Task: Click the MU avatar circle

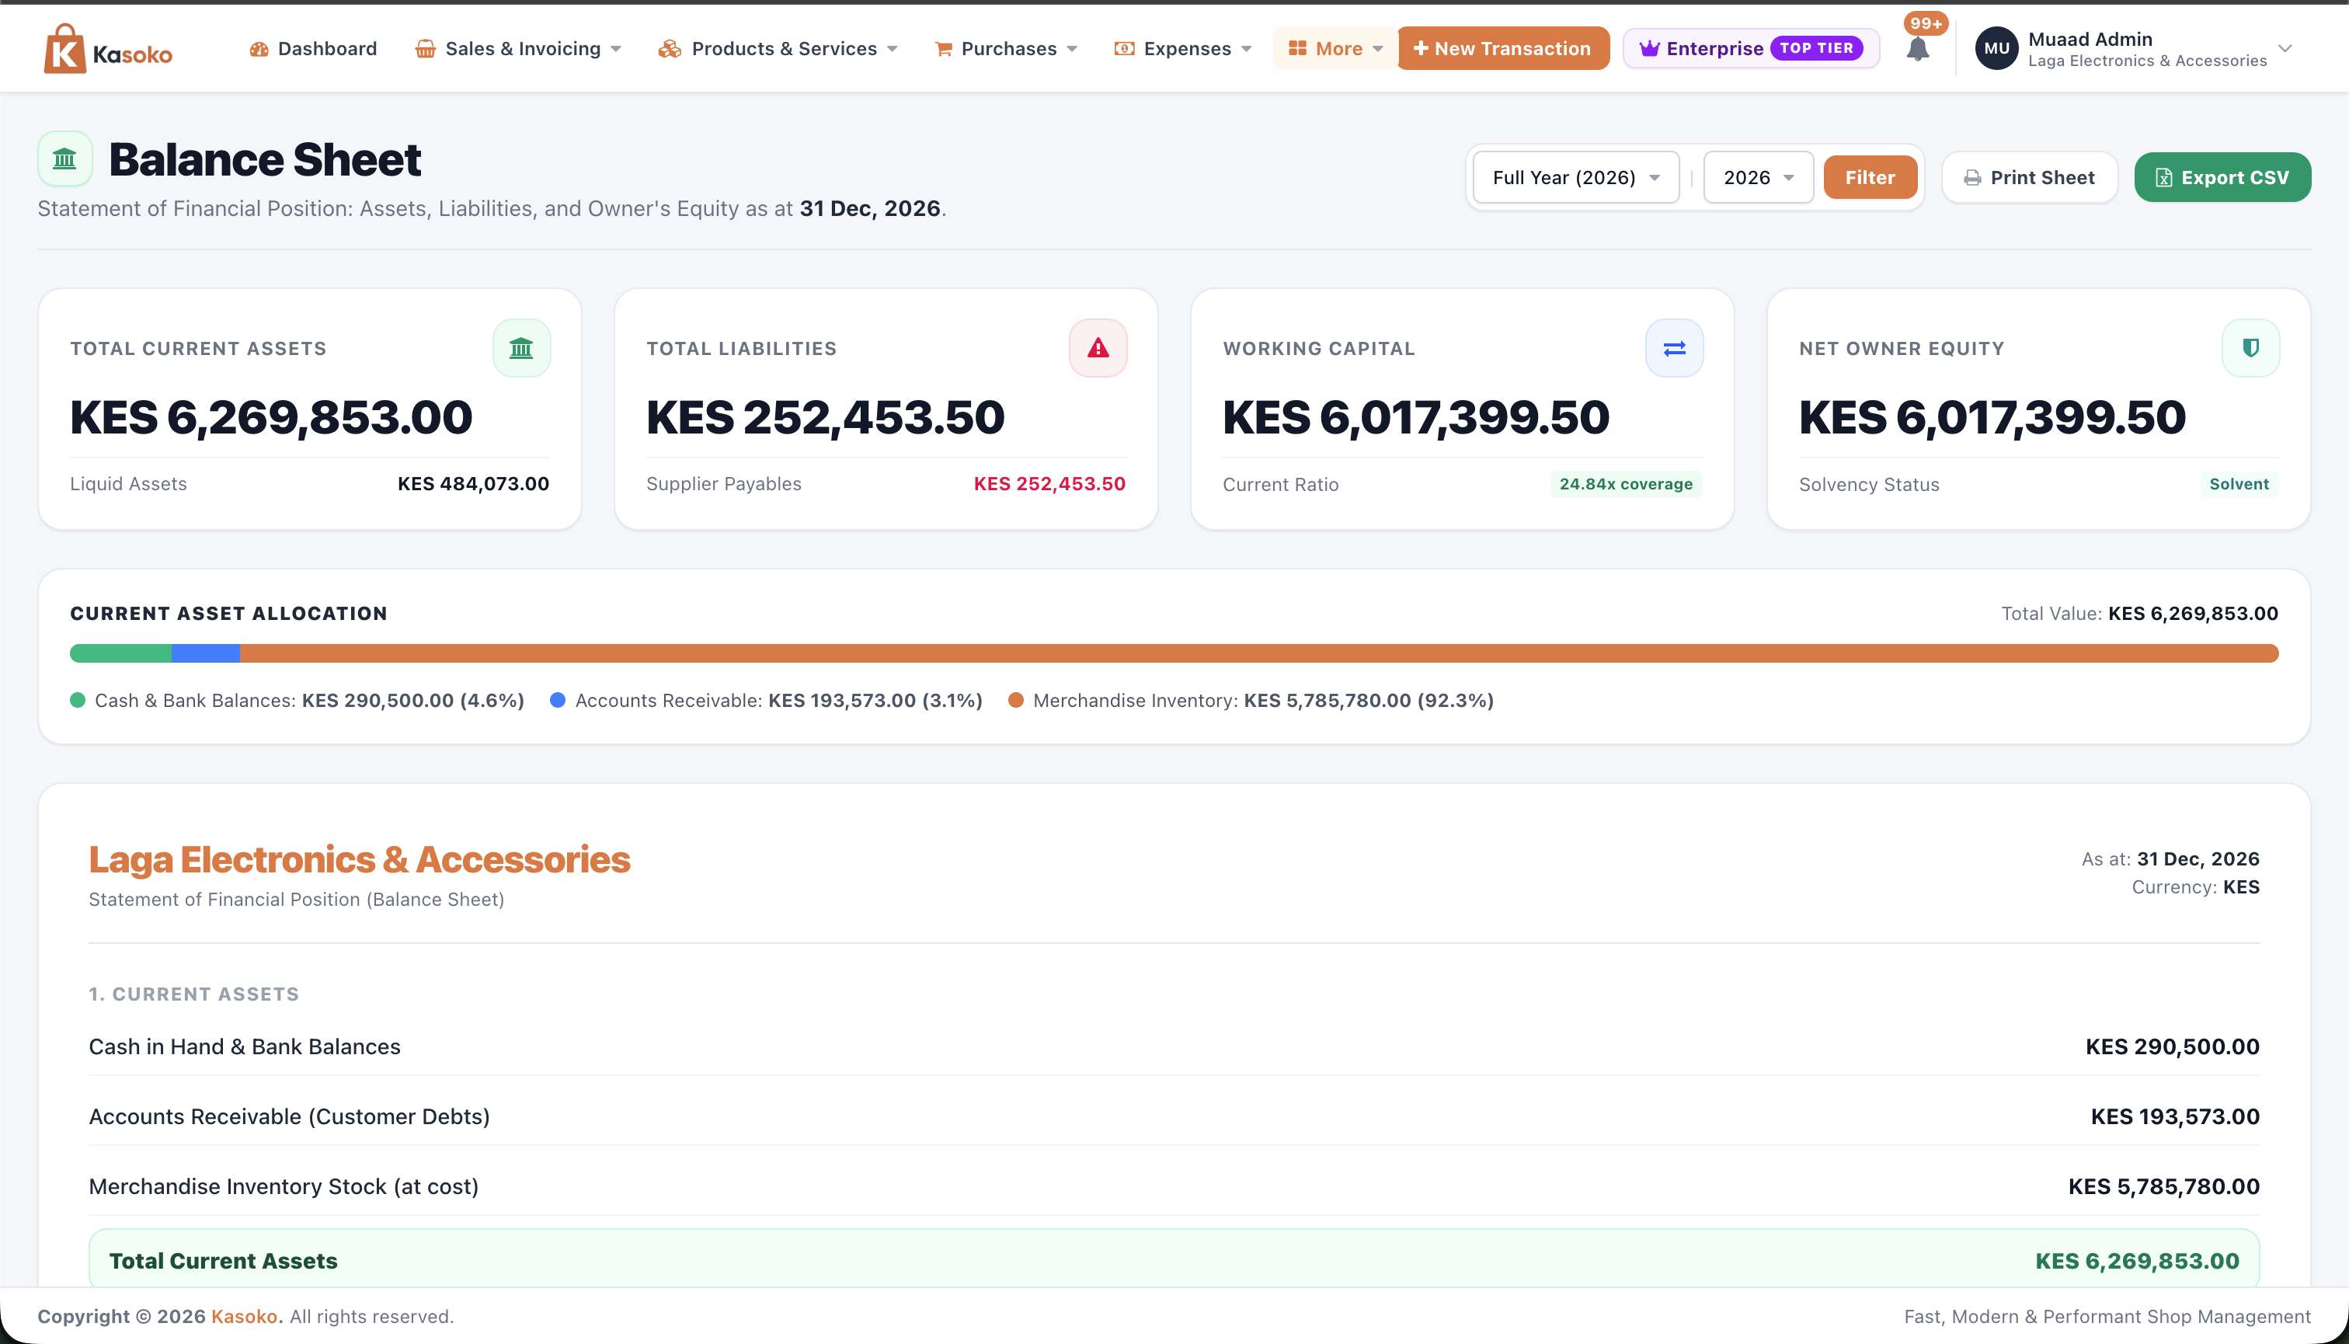Action: pos(1996,49)
